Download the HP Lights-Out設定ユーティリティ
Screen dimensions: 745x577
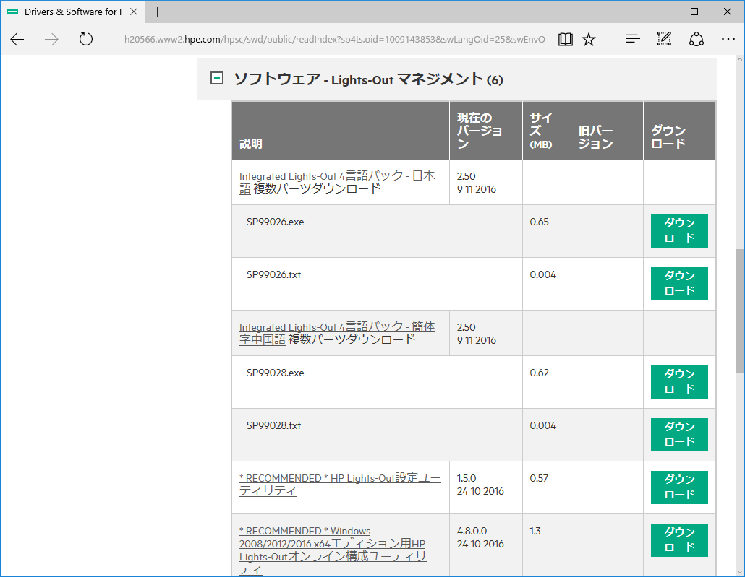679,487
